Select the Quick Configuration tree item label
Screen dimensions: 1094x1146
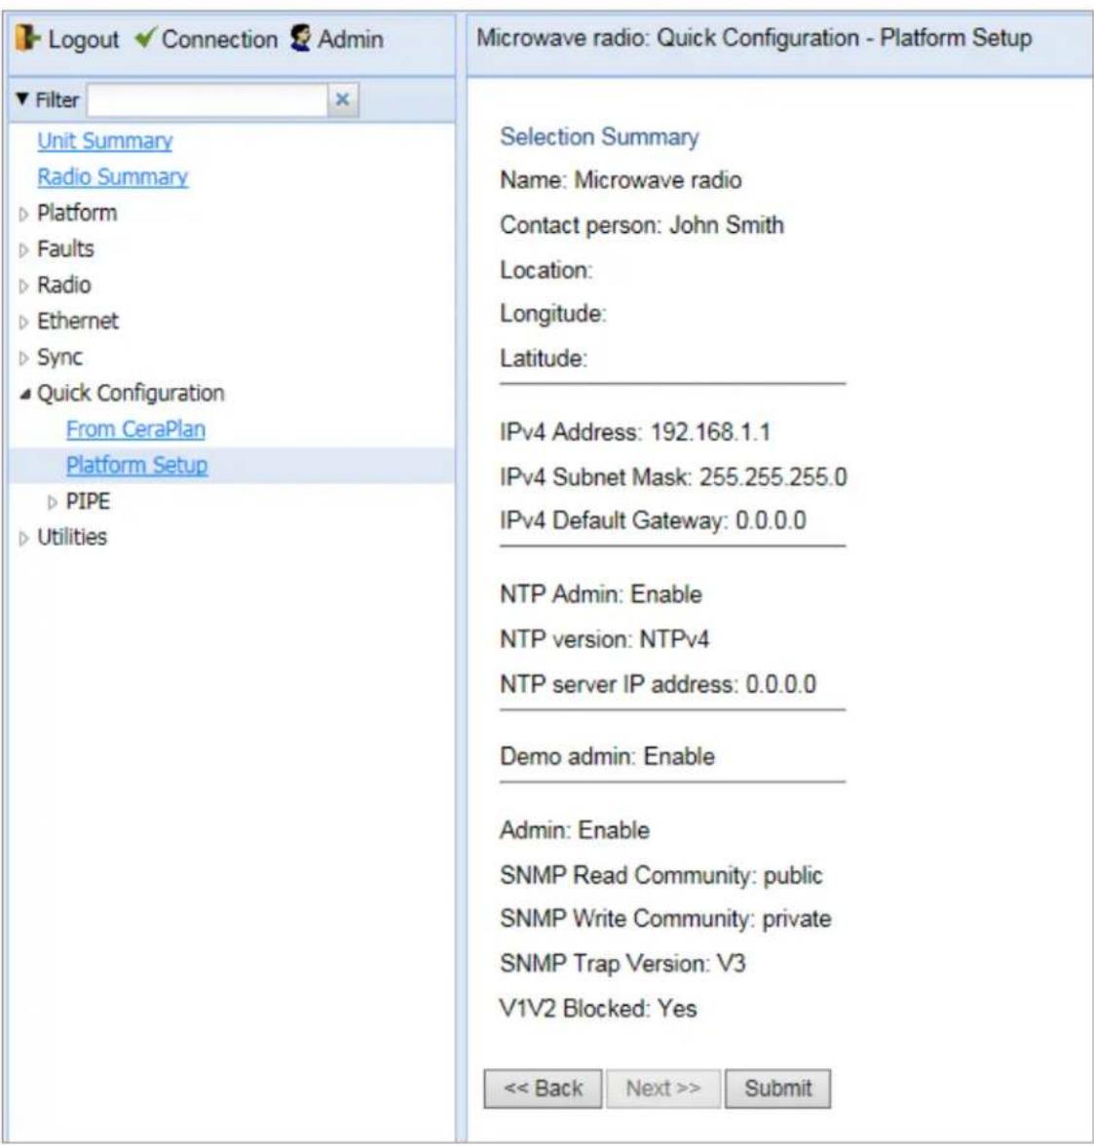pos(131,394)
